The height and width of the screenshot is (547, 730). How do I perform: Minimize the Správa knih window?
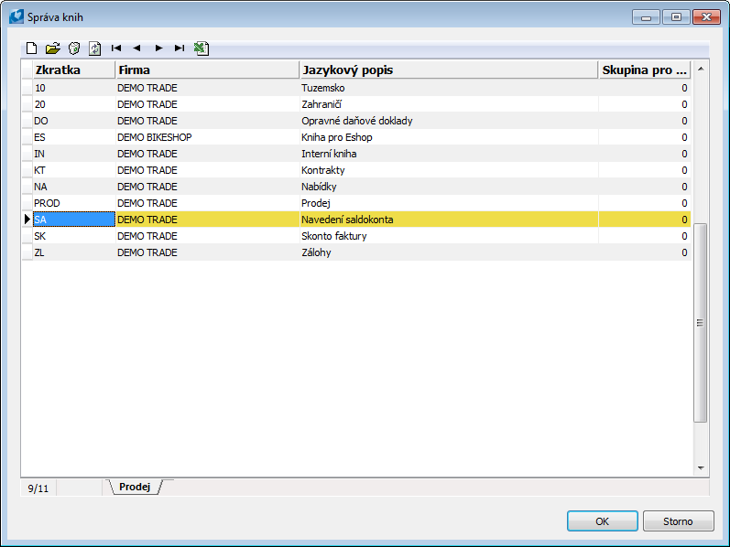(647, 17)
